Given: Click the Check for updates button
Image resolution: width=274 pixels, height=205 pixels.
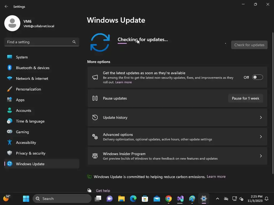Looking at the screenshot, I should tap(249, 45).
